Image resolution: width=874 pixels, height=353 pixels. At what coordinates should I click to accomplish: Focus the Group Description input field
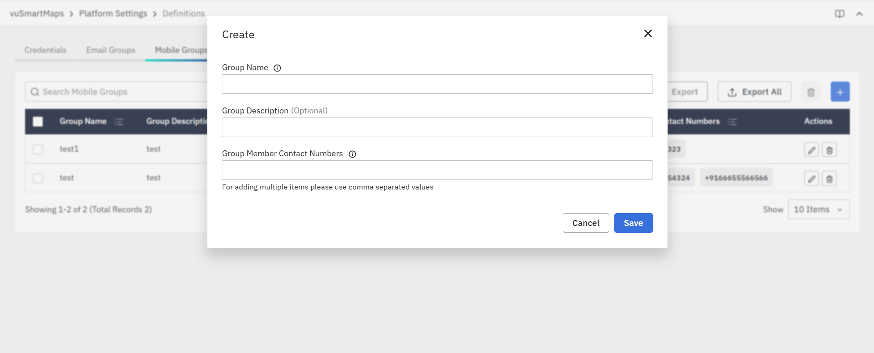[437, 128]
